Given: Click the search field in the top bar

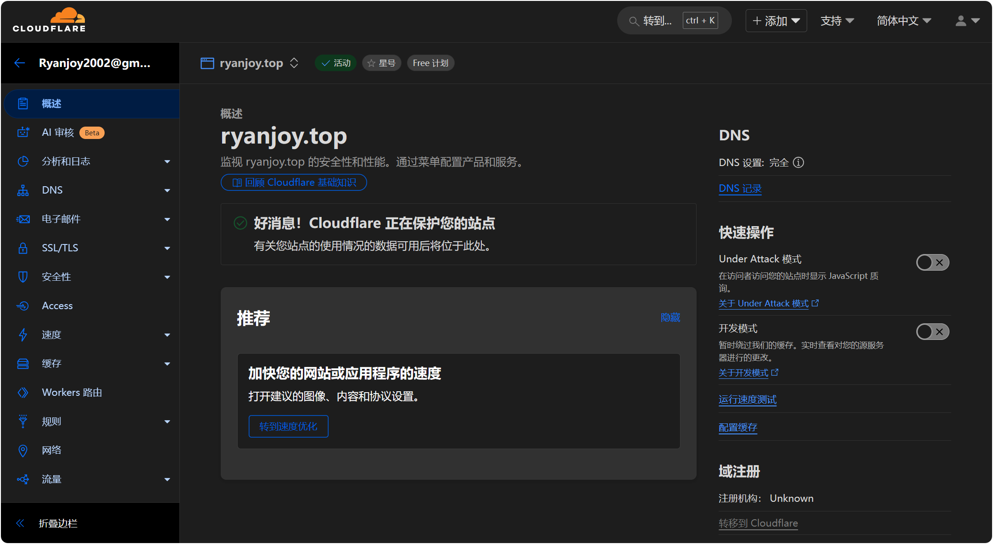Looking at the screenshot, I should point(661,21).
